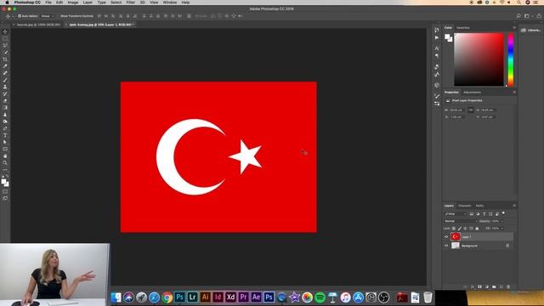Toggle Auto-Select checkbox
Image resolution: width=544 pixels, height=306 pixels.
click(20, 16)
